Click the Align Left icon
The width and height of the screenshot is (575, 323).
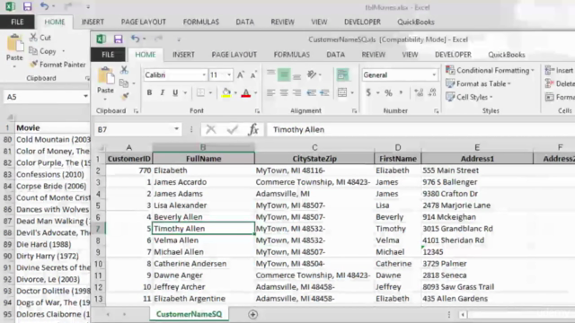tap(270, 92)
